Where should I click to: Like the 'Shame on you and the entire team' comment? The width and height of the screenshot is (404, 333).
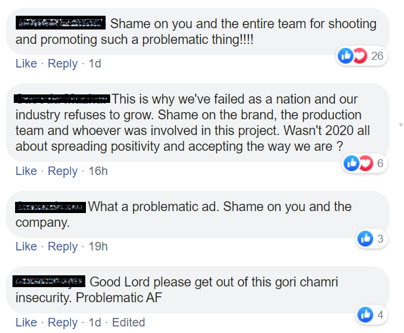[x=26, y=64]
